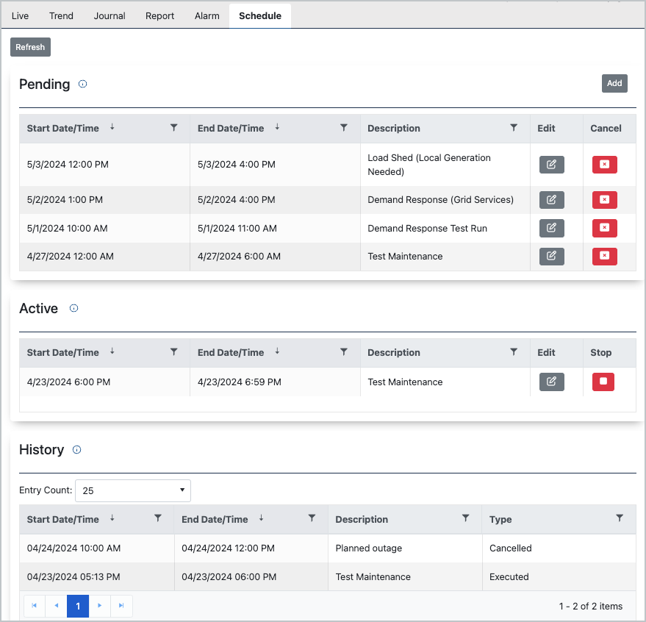This screenshot has height=622, width=646.
Task: Click the info icon next to History
Action: (76, 450)
